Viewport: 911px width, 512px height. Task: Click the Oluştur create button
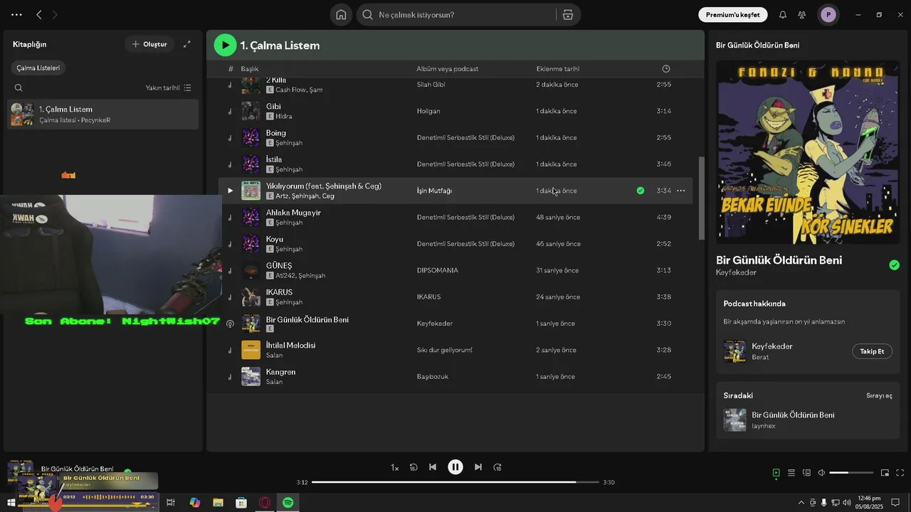(x=149, y=44)
